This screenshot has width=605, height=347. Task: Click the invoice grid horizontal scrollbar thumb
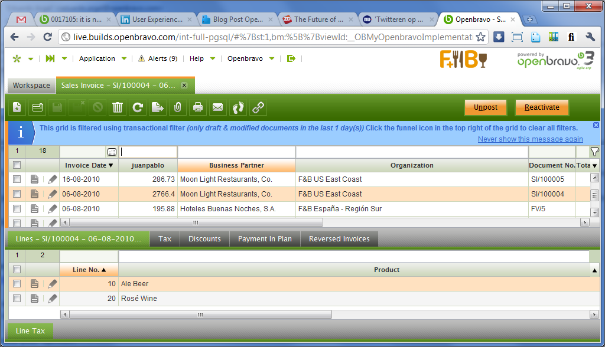(x=196, y=222)
